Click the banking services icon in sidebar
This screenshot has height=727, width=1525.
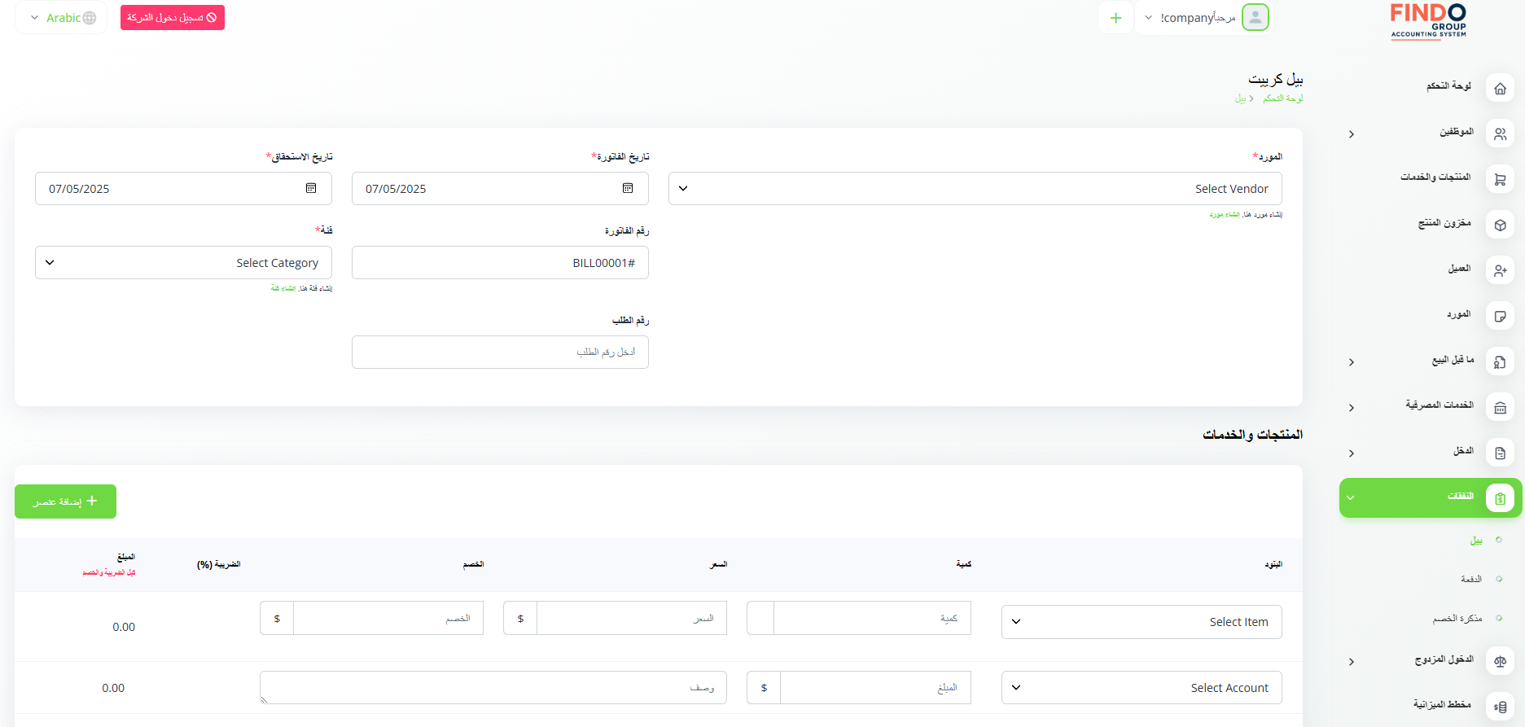tap(1500, 408)
